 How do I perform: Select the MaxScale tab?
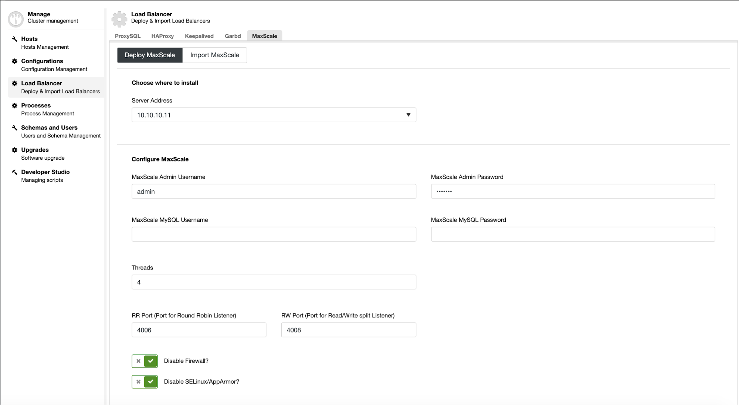(x=264, y=36)
